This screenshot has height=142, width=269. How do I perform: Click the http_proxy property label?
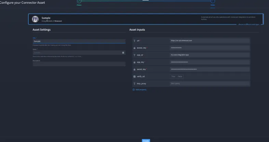click(x=142, y=84)
